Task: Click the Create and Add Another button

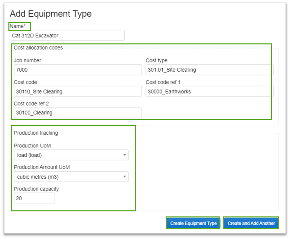Action: (x=251, y=223)
